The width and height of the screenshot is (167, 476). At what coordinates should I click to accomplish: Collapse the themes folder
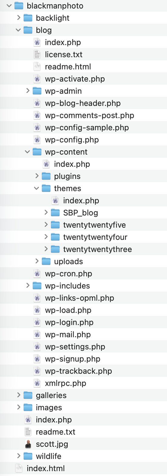pyautogui.click(x=37, y=188)
